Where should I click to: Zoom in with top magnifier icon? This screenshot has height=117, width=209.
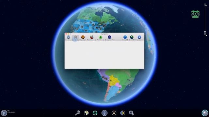pyautogui.click(x=205, y=5)
